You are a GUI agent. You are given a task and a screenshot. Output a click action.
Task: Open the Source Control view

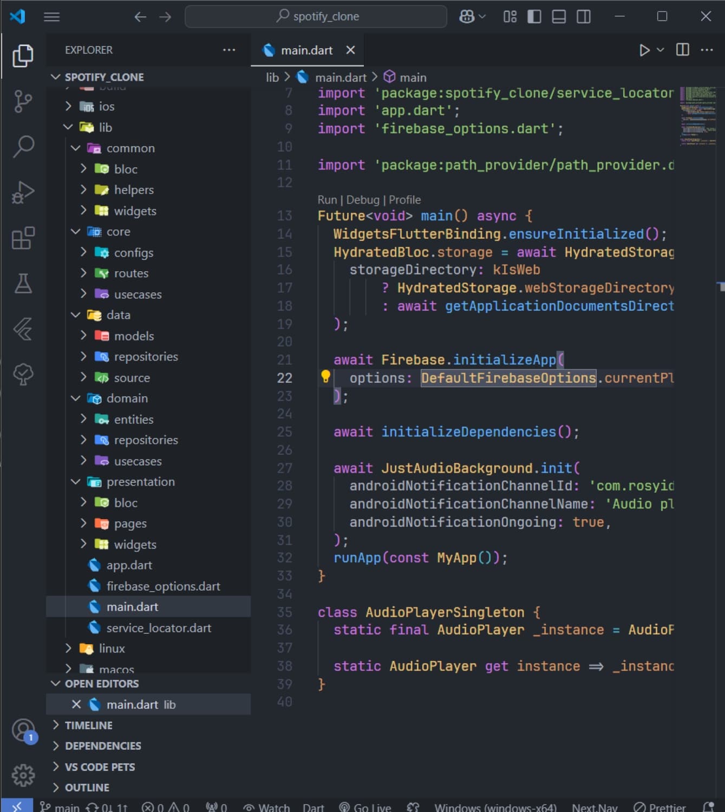click(x=23, y=101)
